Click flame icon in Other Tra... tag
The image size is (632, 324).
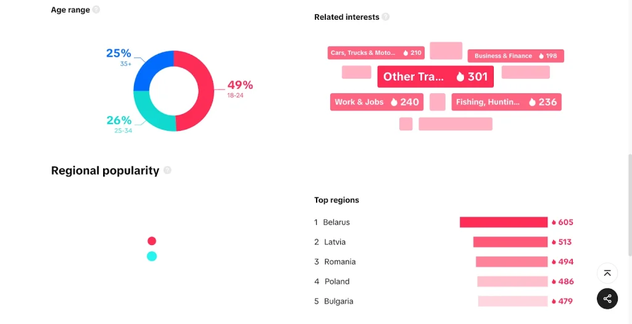460,77
